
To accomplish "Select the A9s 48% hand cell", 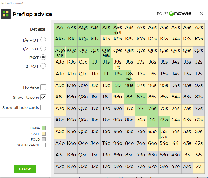I will pyautogui.click(x=118, y=29).
